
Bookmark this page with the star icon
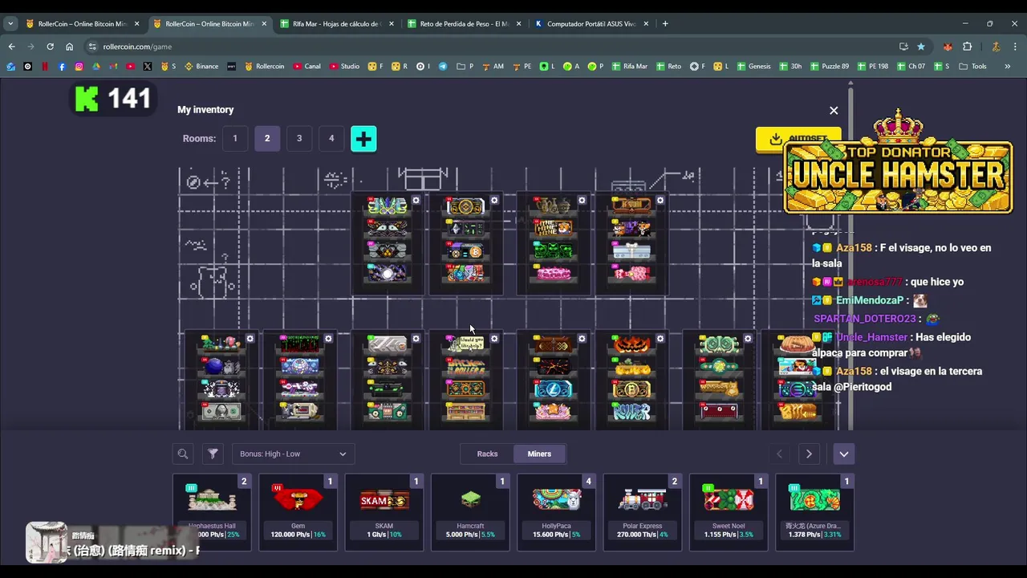(921, 47)
